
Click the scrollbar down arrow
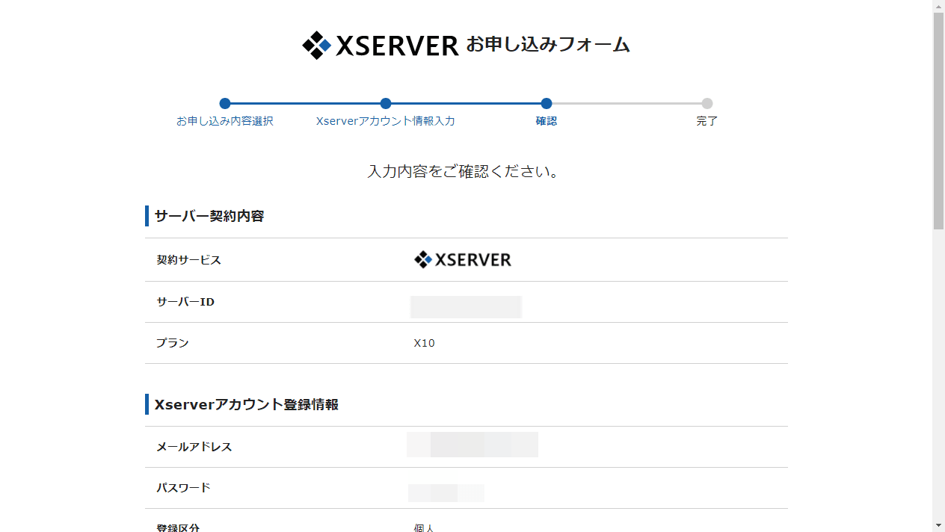pyautogui.click(x=939, y=526)
